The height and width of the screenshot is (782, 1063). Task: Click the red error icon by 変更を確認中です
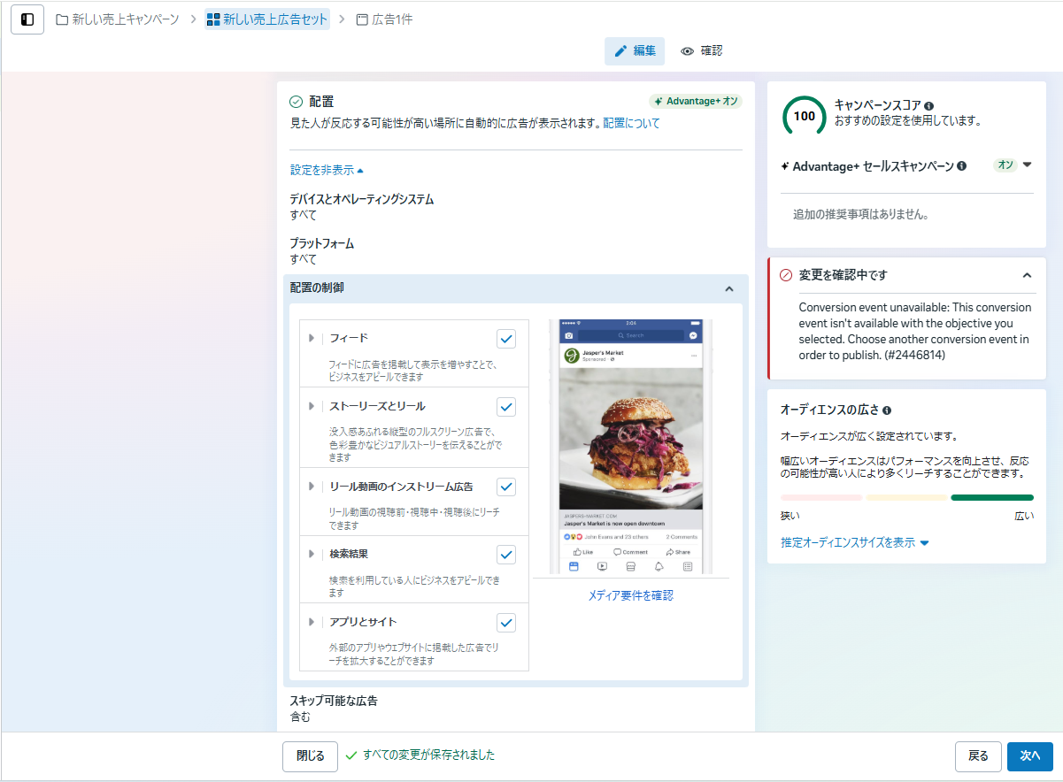tap(785, 275)
